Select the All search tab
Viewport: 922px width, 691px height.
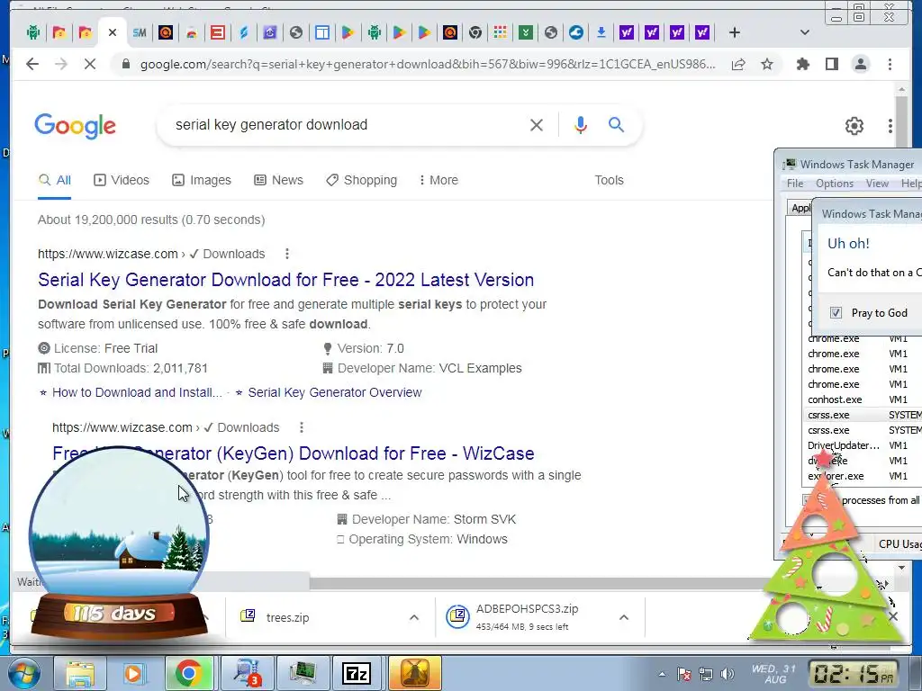click(x=55, y=180)
